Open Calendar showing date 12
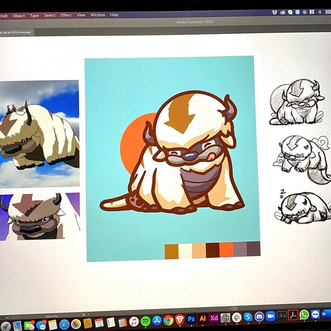Image resolution: width=331 pixels, height=331 pixels. (x=99, y=322)
